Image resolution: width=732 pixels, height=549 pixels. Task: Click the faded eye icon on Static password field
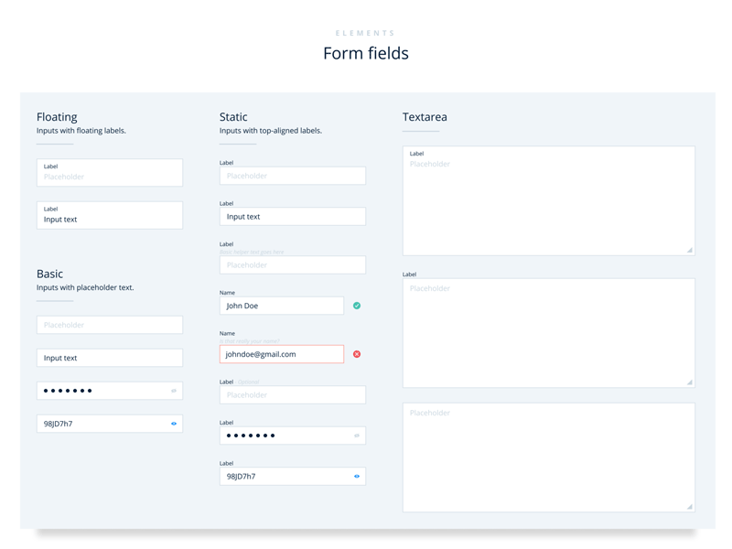[x=355, y=436]
